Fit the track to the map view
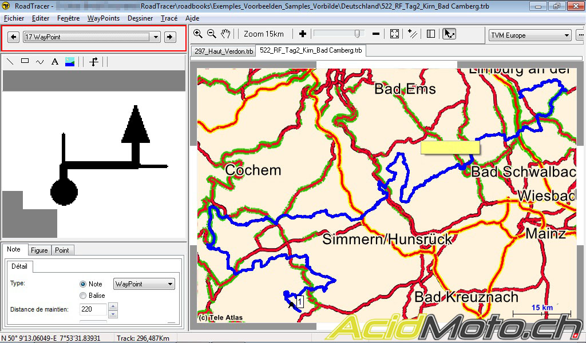Image resolution: width=586 pixels, height=343 pixels. [x=394, y=34]
